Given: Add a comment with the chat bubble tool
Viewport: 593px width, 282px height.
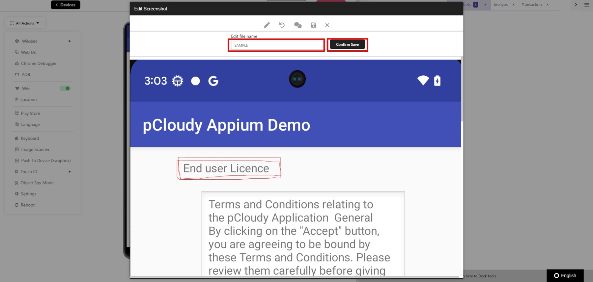Looking at the screenshot, I should 298,25.
